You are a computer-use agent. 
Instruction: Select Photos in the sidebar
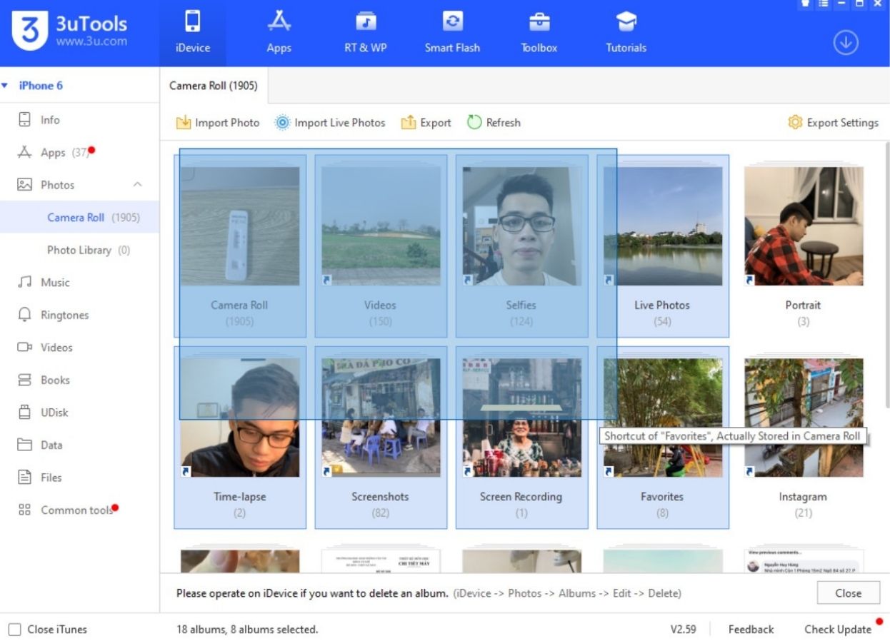(x=79, y=185)
